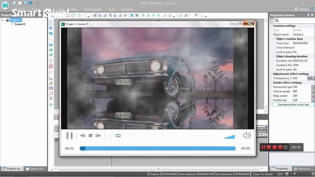Viewport: 315px width, 177px height.
Task: Pause the preview playback
Action: tap(69, 136)
